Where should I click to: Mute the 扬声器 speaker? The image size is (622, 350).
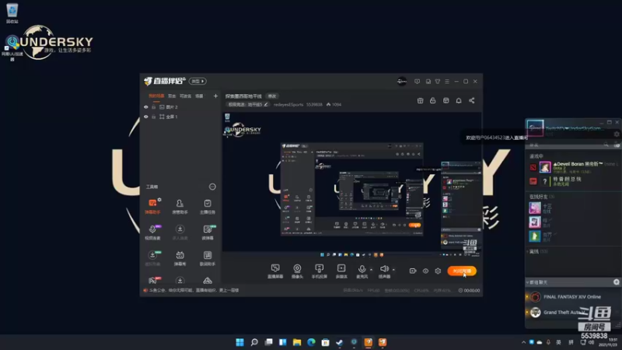coord(384,269)
